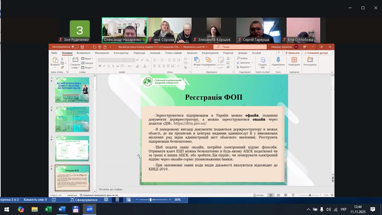Click the Excel icon in the taskbar
Image resolution: width=382 pixels, height=215 pixels.
coord(48,209)
